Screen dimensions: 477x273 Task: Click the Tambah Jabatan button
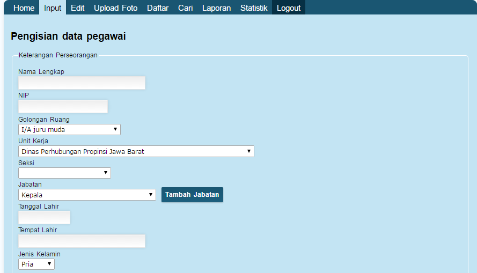pos(192,195)
